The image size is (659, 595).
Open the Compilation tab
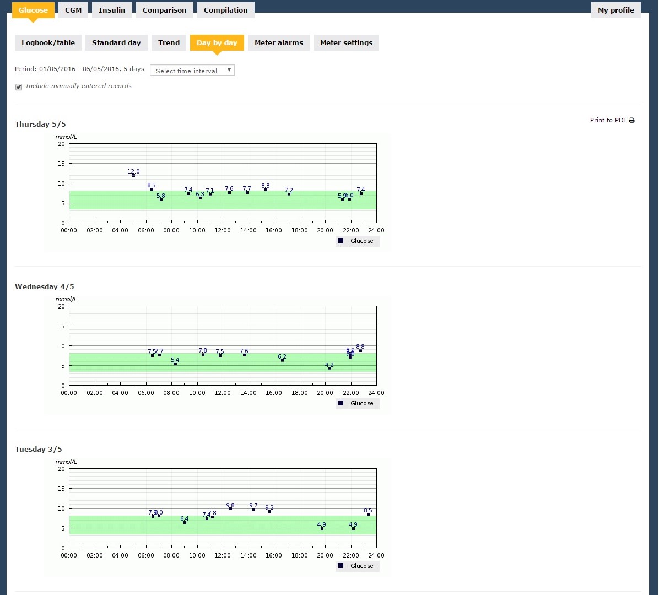pos(225,10)
